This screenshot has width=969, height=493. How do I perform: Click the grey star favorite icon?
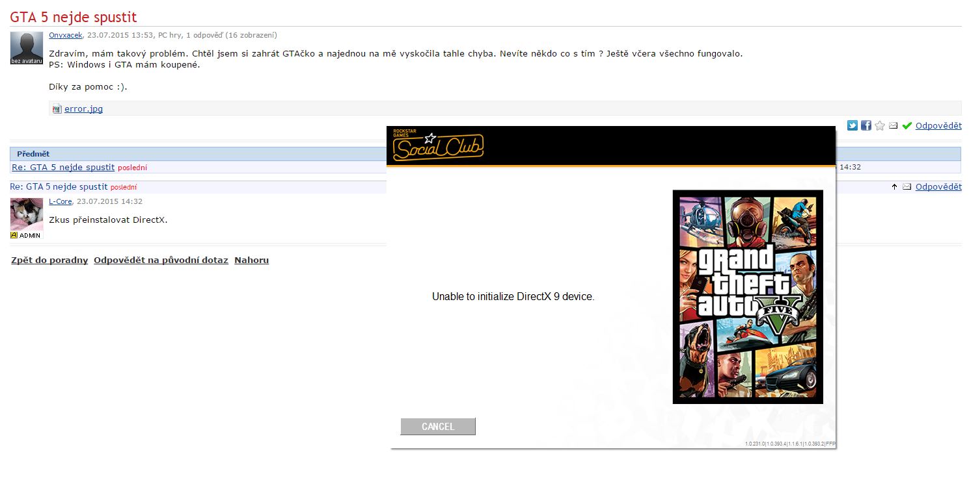click(880, 125)
